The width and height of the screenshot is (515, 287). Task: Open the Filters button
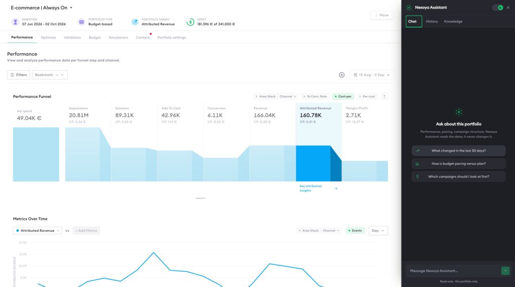tap(19, 75)
